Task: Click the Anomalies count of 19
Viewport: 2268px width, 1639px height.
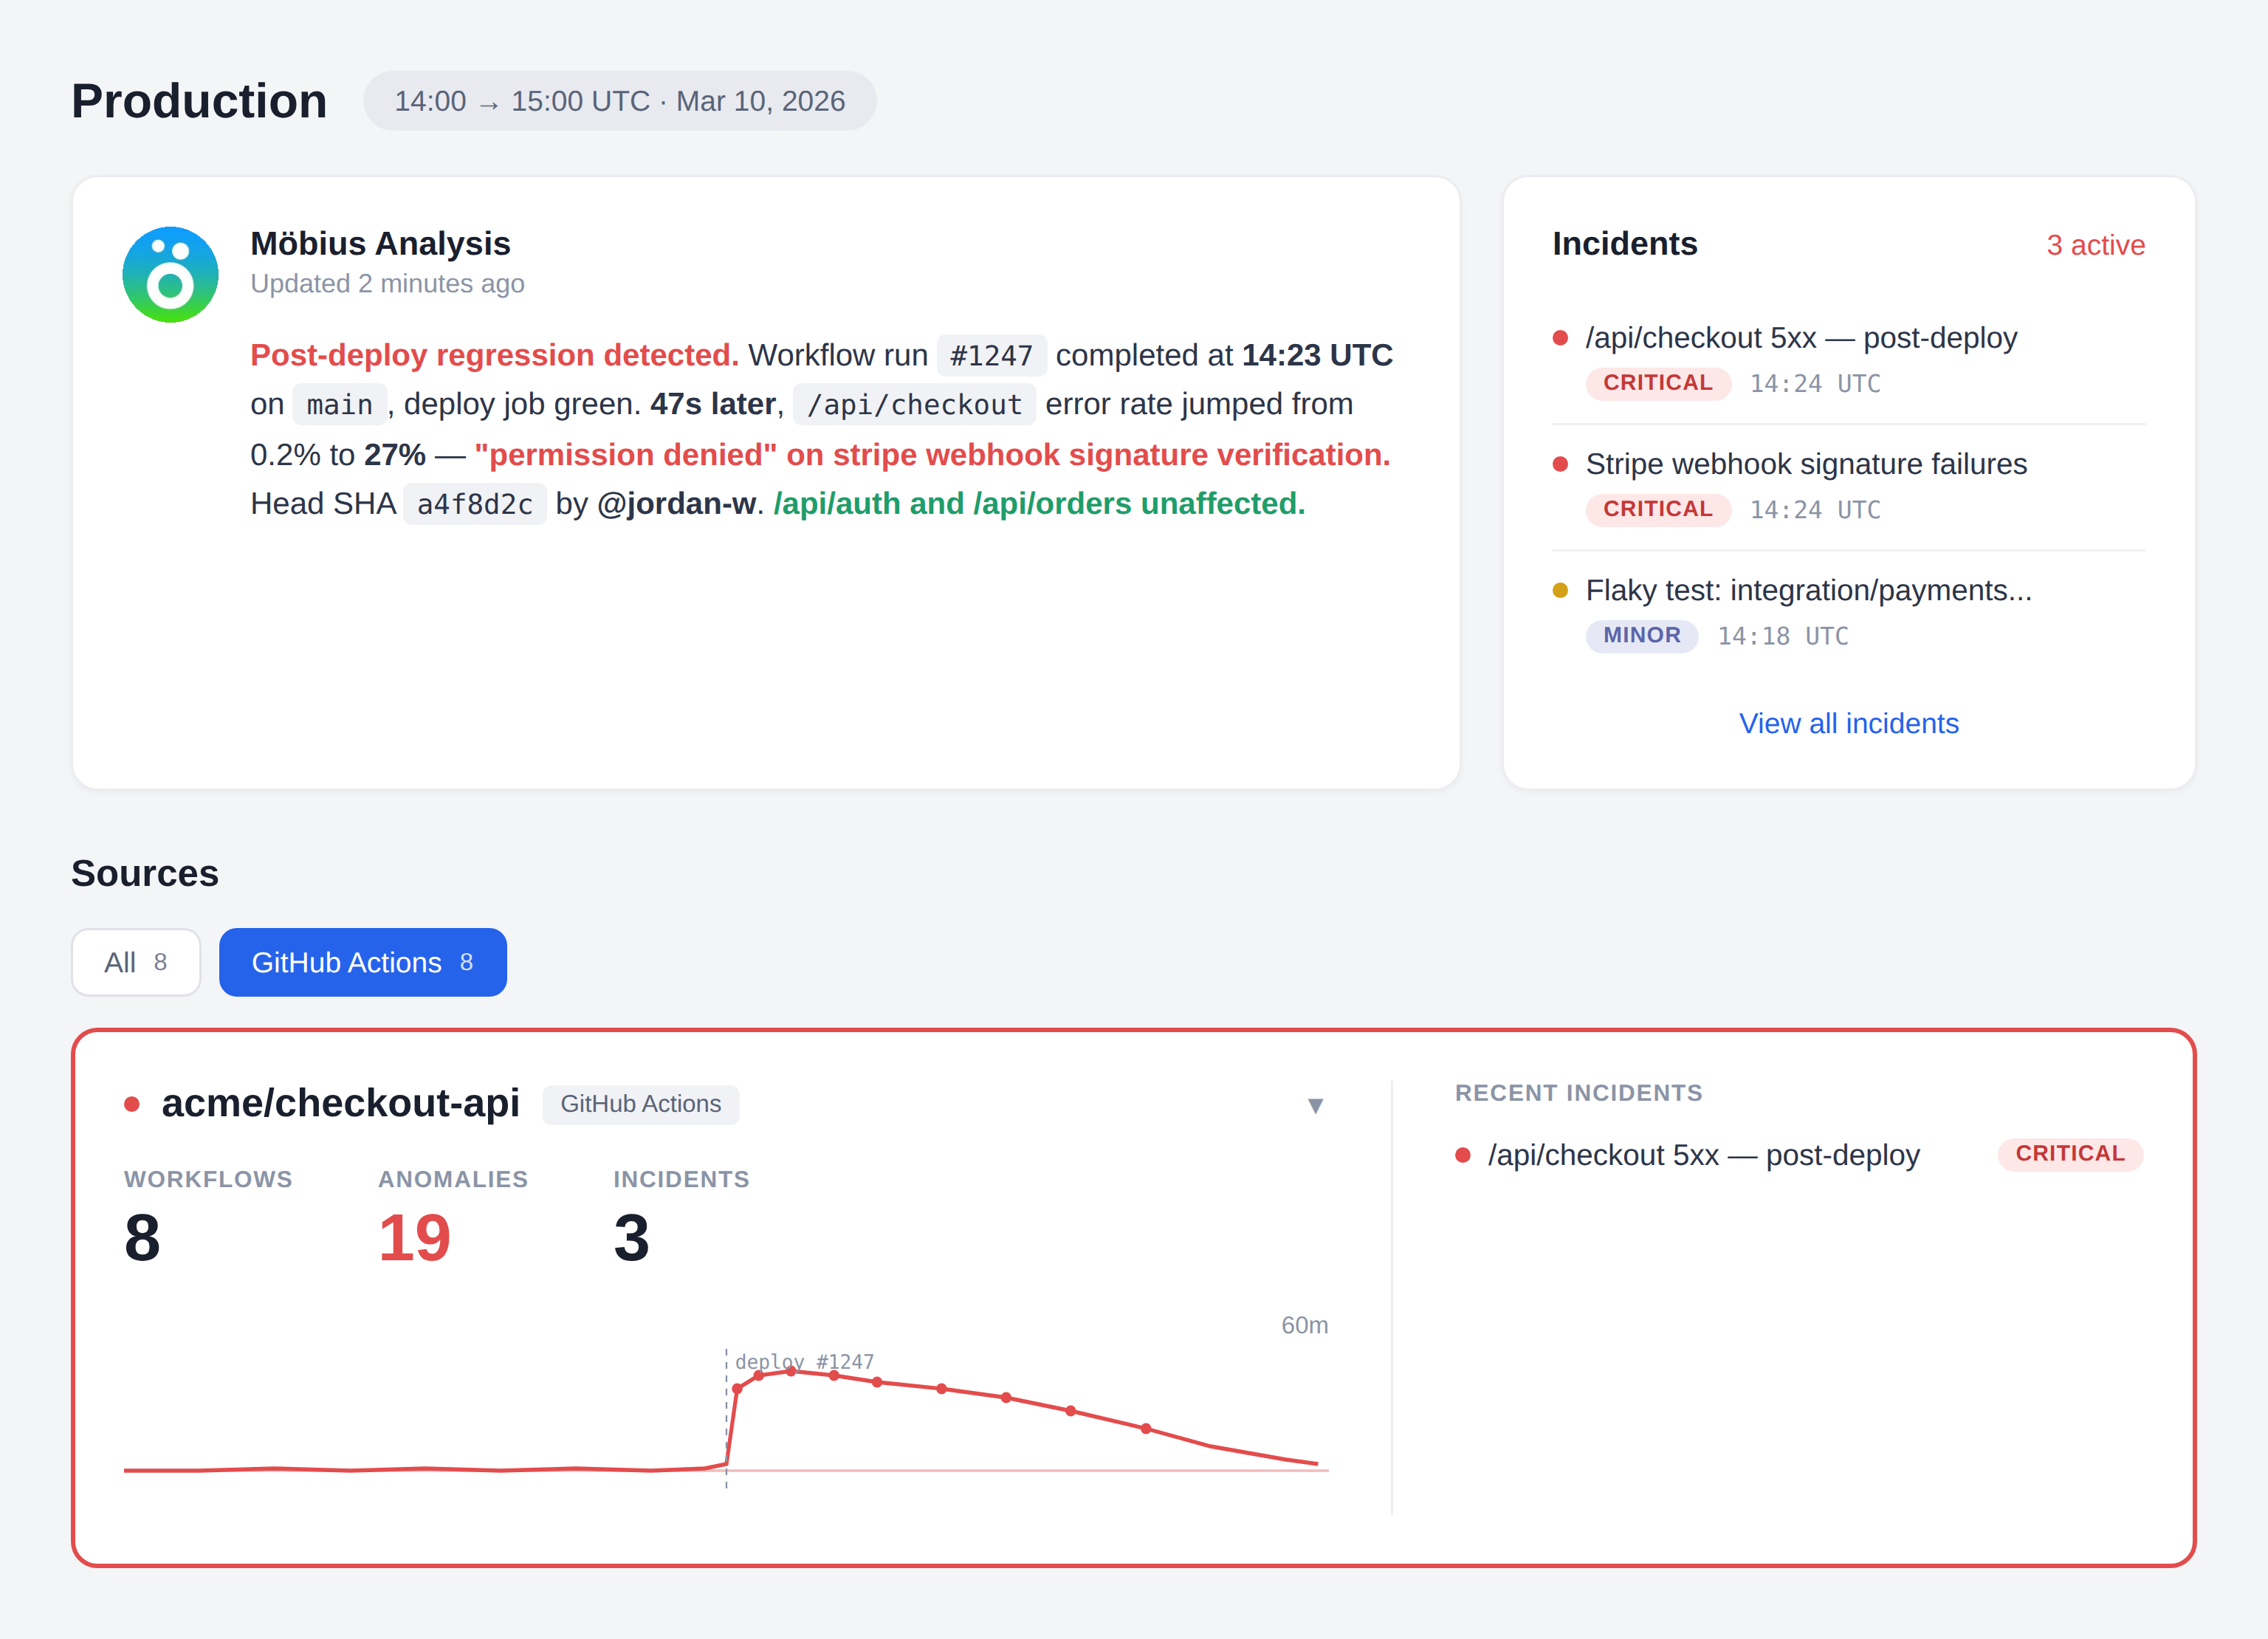Action: (x=414, y=1238)
